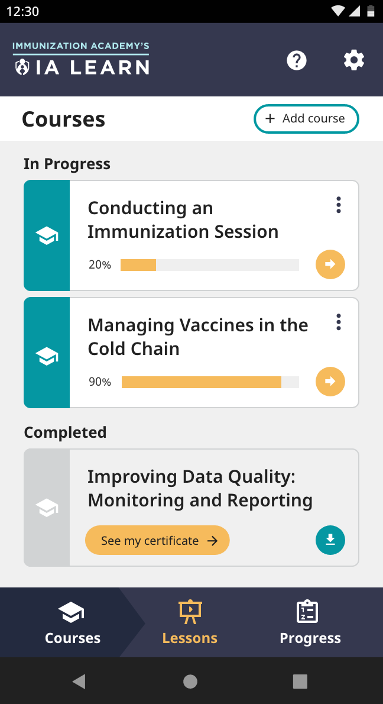The image size is (383, 704).
Task: Open the help question mark icon
Action: (x=297, y=60)
